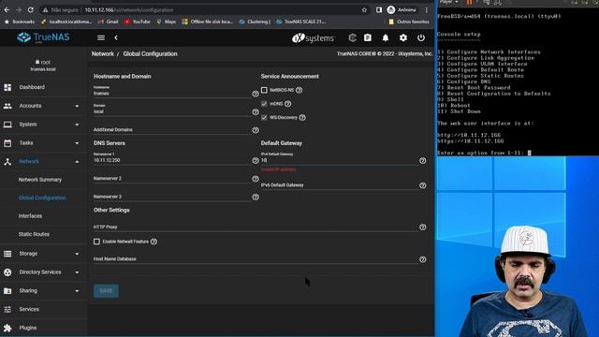Expand the System menu arrow
The height and width of the screenshot is (337, 599).
77,125
